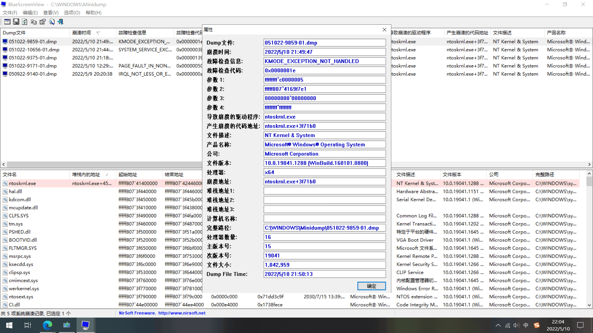Open the 文件(F) menu

tap(10, 13)
